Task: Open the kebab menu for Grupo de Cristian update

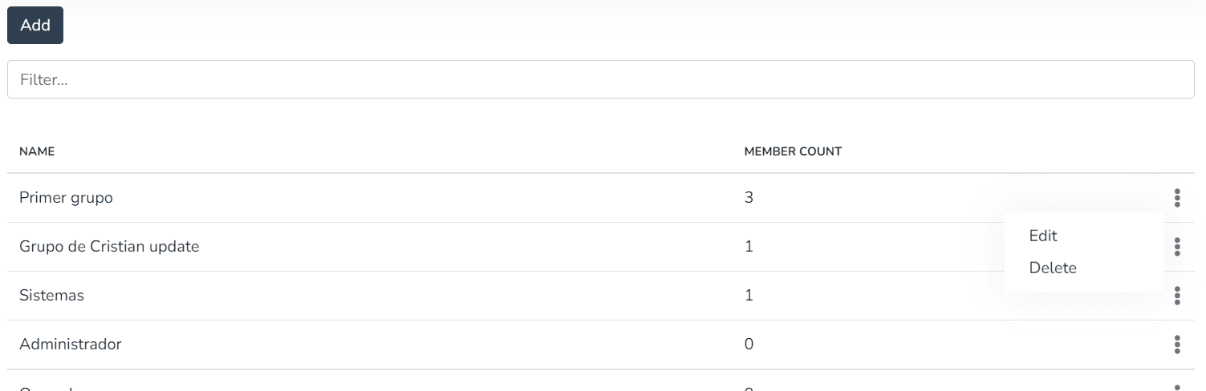Action: tap(1176, 247)
